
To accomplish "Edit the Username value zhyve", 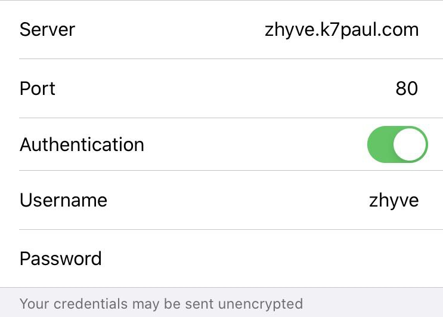I will [x=394, y=200].
